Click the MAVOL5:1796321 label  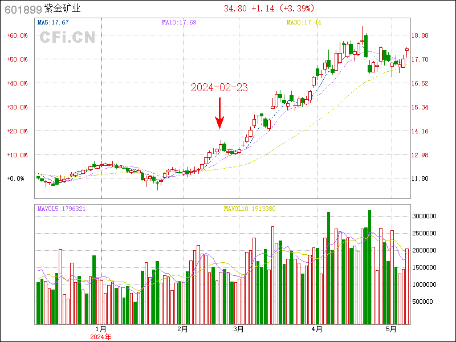(62, 209)
